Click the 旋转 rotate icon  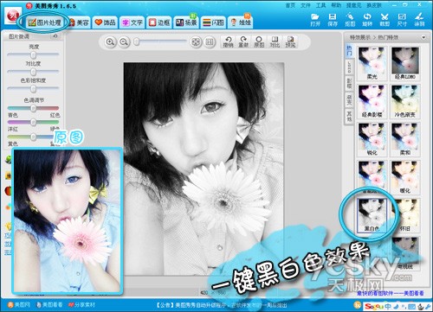pos(367,20)
